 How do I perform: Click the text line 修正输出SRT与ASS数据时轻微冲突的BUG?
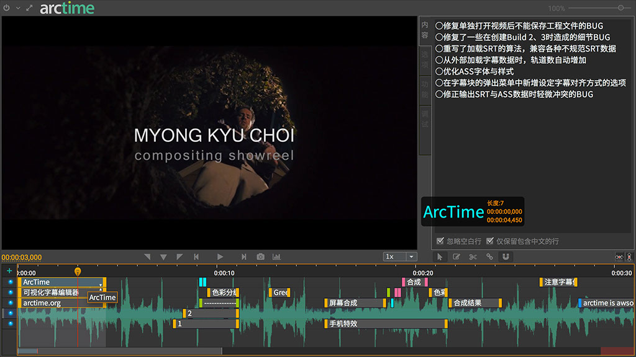(x=514, y=94)
